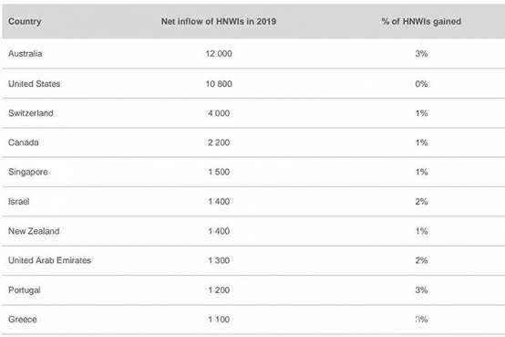Select the New Zealand country cell
This screenshot has width=505, height=337.
pos(34,231)
